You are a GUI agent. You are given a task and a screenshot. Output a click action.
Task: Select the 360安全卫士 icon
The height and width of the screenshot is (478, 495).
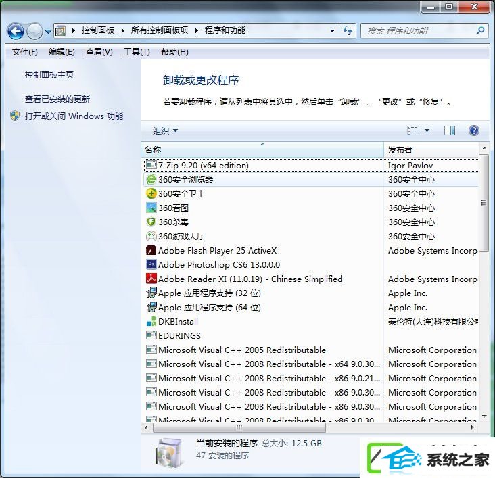151,193
